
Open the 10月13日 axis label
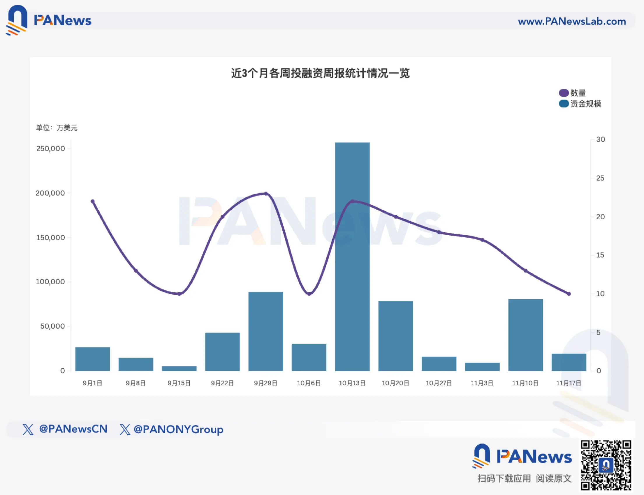coord(353,383)
